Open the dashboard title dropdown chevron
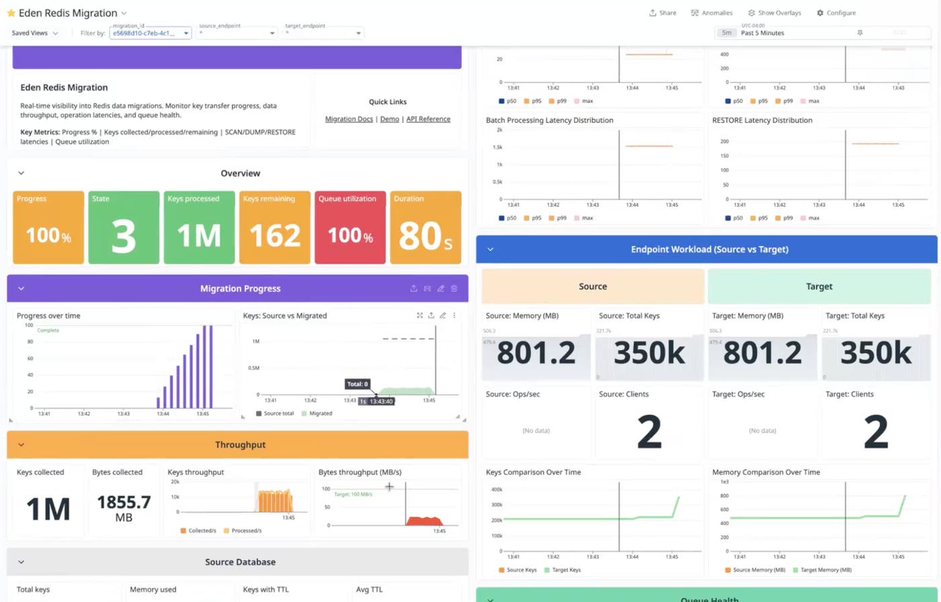 point(124,13)
